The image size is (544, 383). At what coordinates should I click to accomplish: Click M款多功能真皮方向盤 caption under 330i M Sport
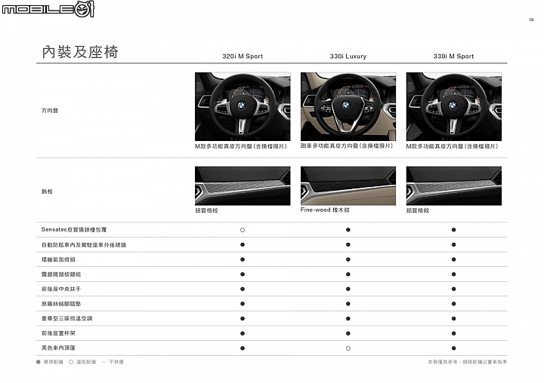[453, 146]
